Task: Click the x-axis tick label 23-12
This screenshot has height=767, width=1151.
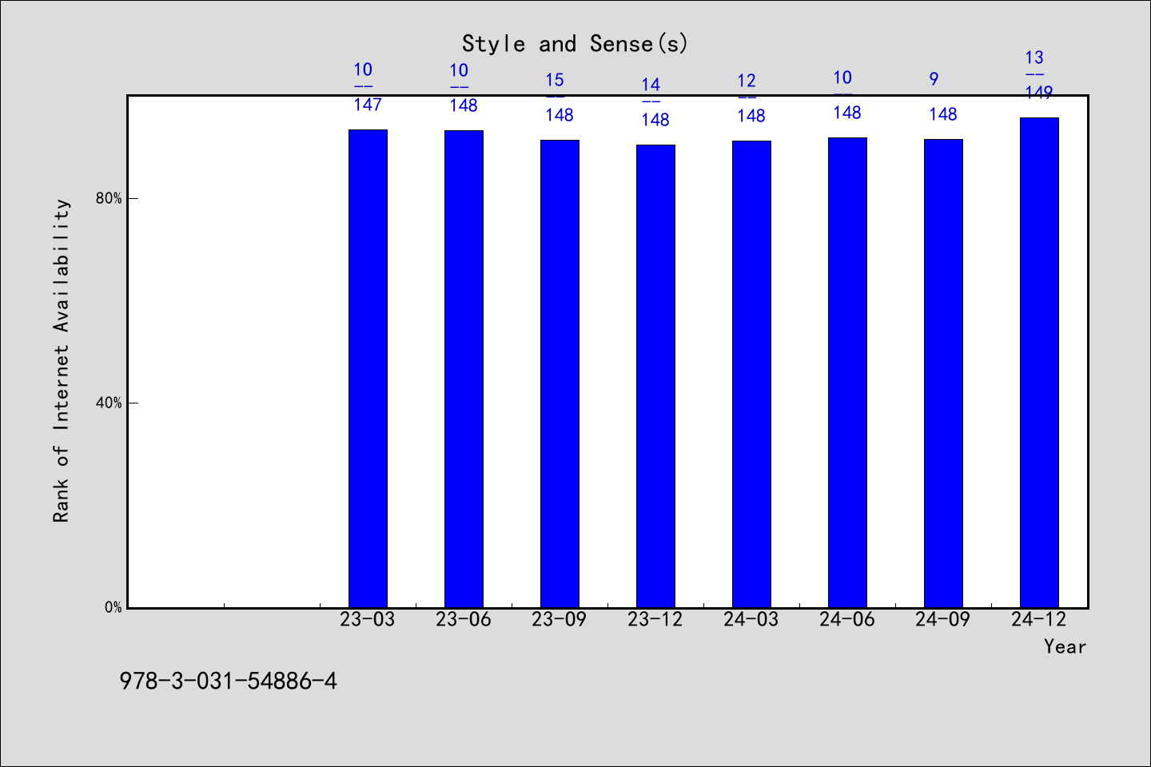Action: point(655,619)
